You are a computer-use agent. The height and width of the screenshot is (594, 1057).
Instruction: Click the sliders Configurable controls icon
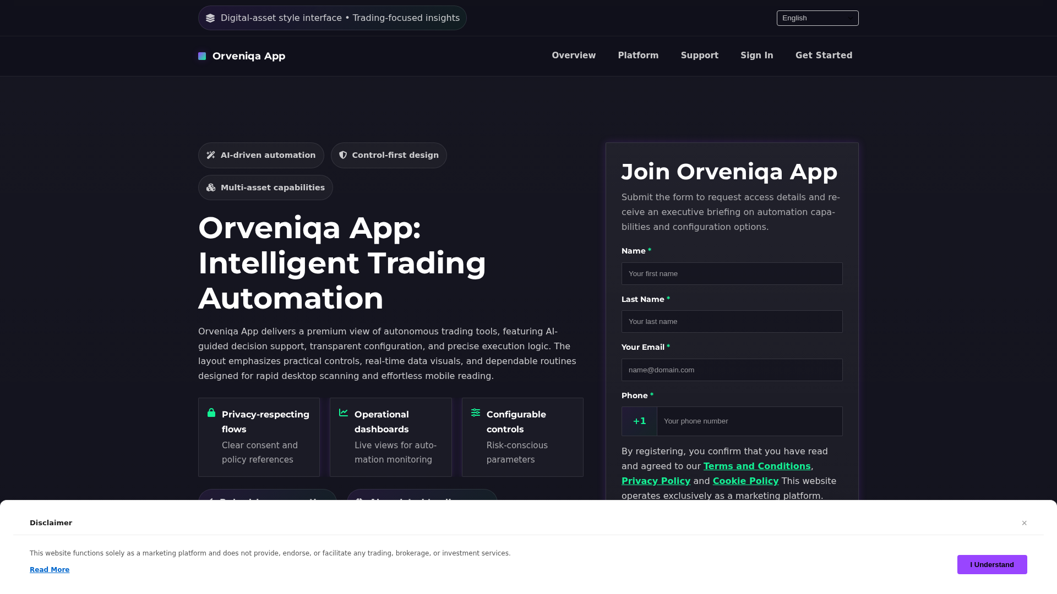(476, 413)
